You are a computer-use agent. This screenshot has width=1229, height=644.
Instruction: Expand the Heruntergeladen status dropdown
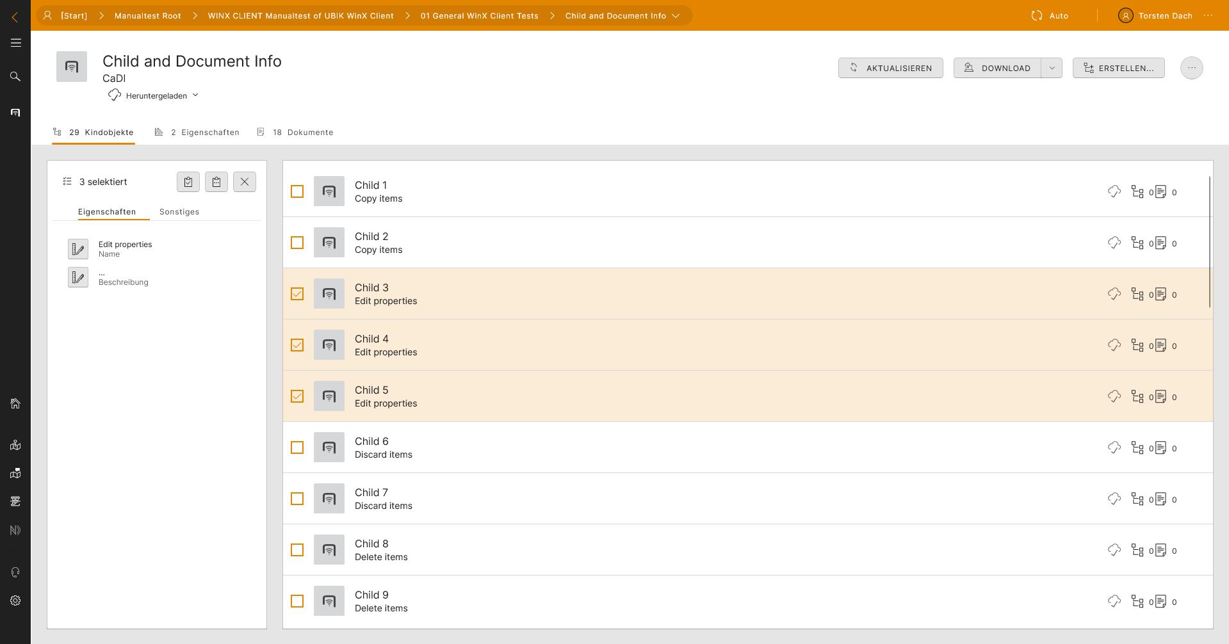[195, 95]
